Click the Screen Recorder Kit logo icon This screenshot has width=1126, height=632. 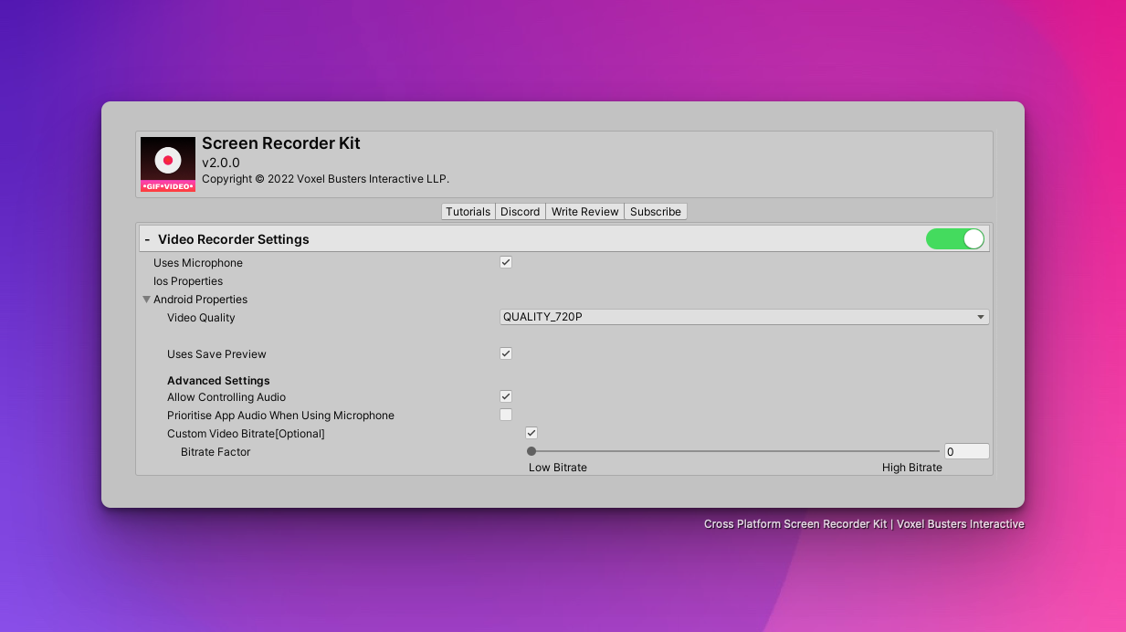click(168, 164)
